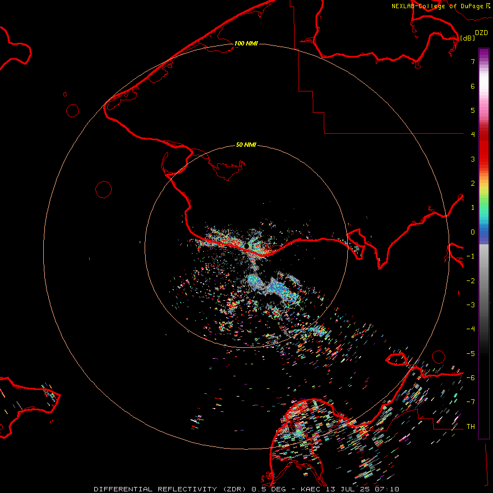
Task: Click the blue 0 dB band on color bar
Action: 484,232
